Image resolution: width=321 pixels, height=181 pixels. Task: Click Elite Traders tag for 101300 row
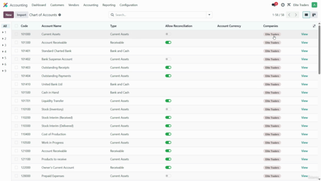point(272,43)
